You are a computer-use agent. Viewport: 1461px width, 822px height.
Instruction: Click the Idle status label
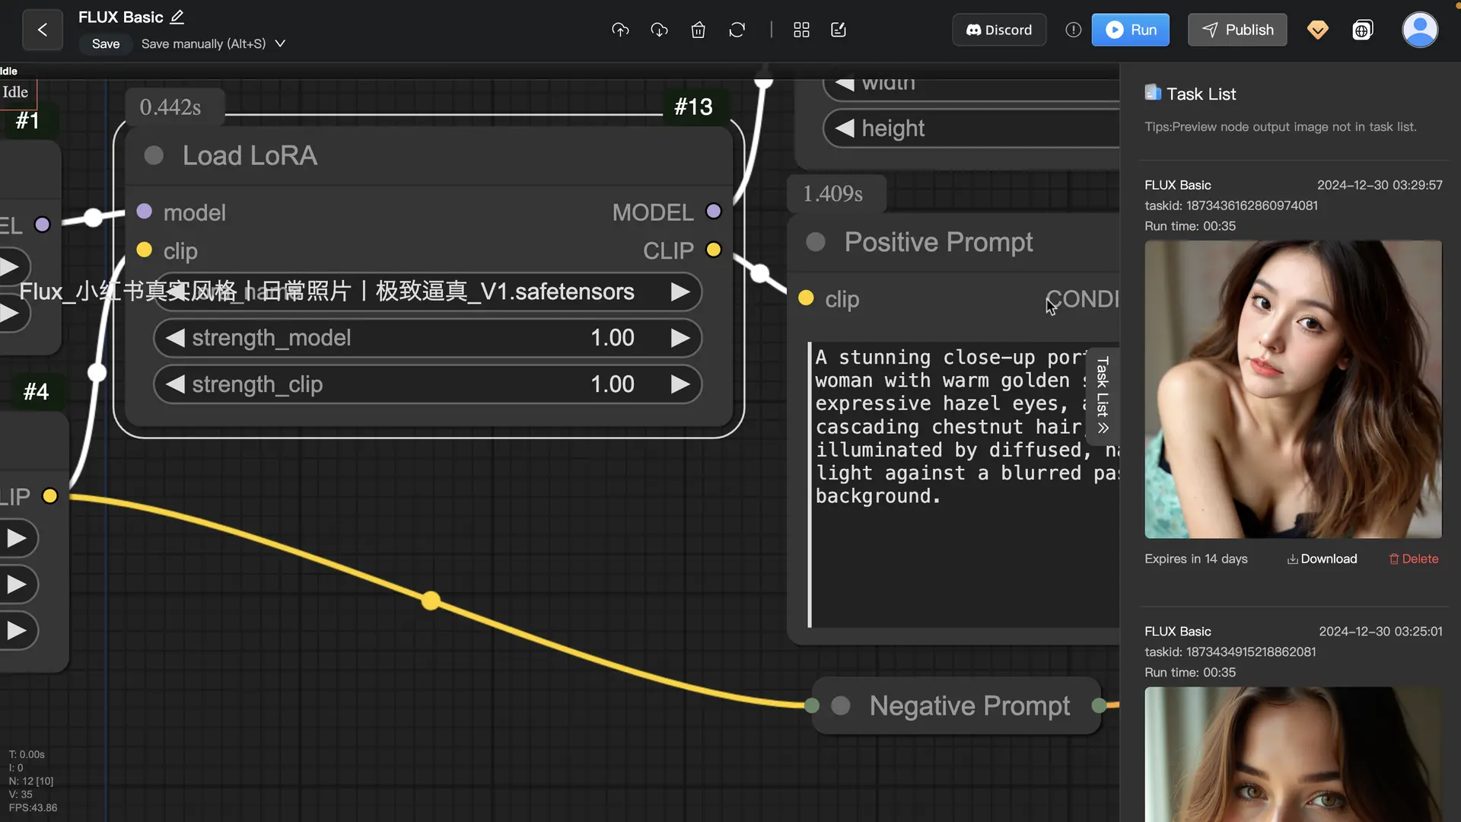[x=15, y=92]
